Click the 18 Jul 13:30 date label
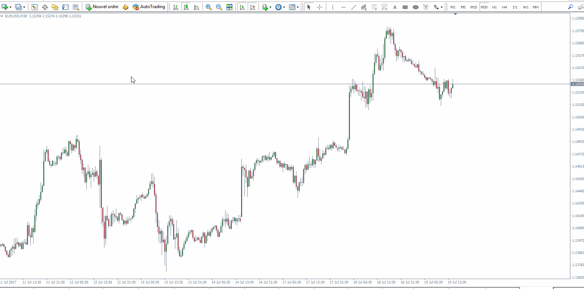584x289 pixels. 386,282
